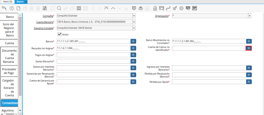The image size is (264, 115).
Task: Click the first delete trash icon
Action: (31, 8)
